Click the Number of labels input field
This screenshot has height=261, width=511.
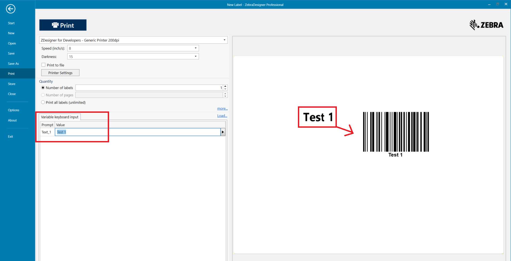click(x=149, y=88)
